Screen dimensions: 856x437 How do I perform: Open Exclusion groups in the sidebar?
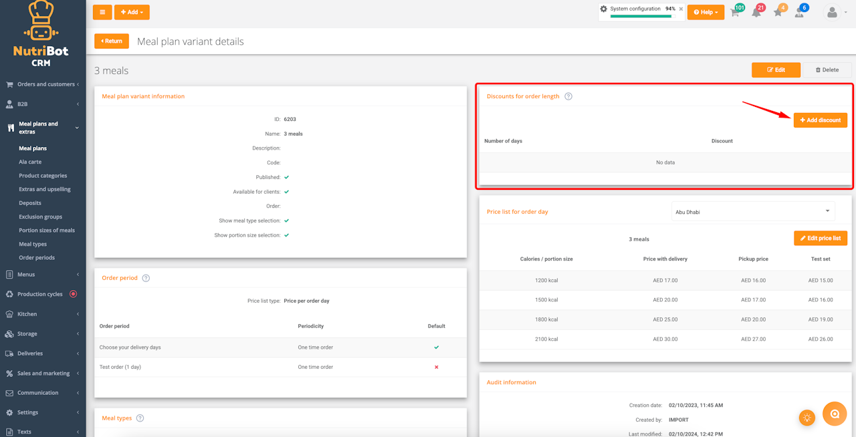(x=40, y=216)
